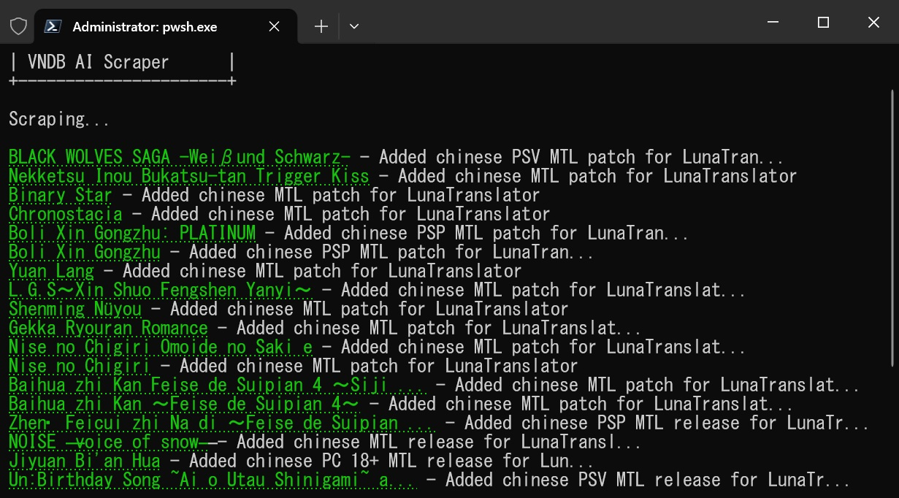The height and width of the screenshot is (498, 899).
Task: Click the shield icon in the title bar
Action: point(18,26)
